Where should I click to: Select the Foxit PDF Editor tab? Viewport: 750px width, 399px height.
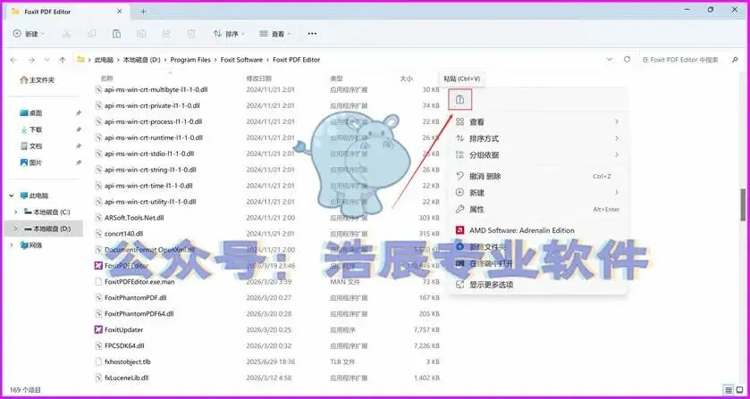(68, 11)
